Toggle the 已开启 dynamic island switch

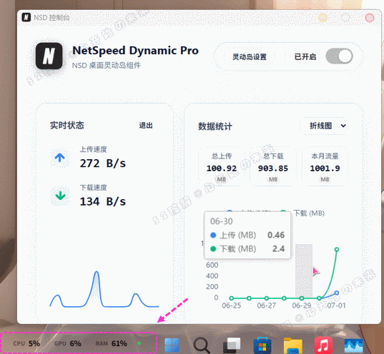[339, 56]
